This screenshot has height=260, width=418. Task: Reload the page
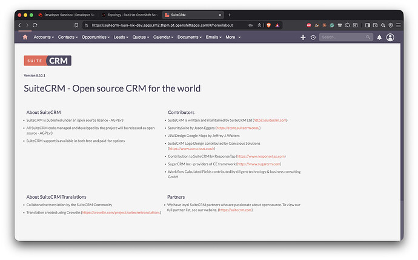pyautogui.click(x=35, y=25)
